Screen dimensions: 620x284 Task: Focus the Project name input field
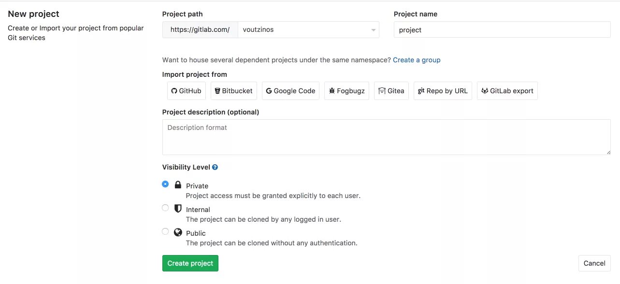[x=502, y=29]
